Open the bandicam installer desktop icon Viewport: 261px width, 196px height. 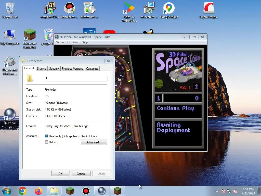click(69, 10)
